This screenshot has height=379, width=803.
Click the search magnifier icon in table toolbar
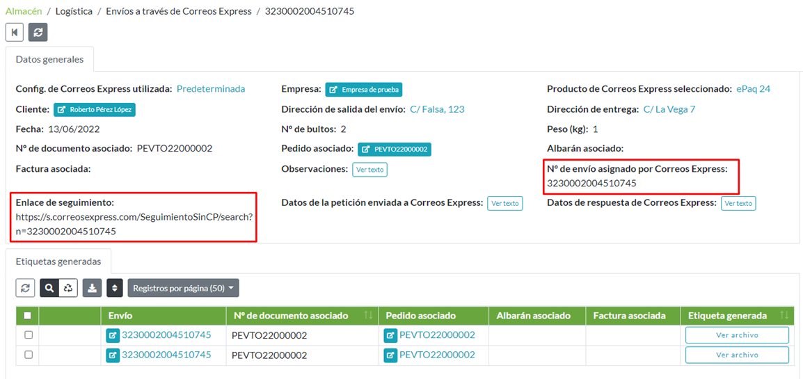click(49, 288)
